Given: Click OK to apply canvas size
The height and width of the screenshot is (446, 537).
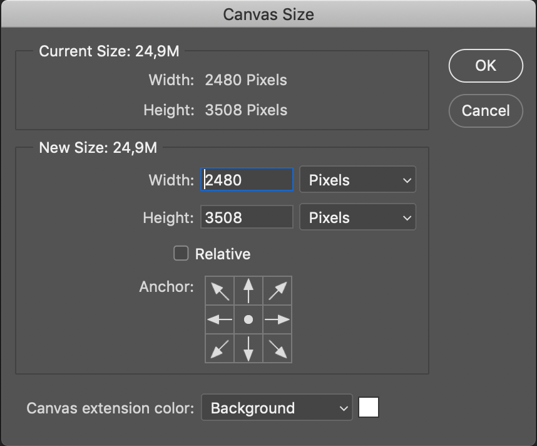Looking at the screenshot, I should [x=486, y=66].
